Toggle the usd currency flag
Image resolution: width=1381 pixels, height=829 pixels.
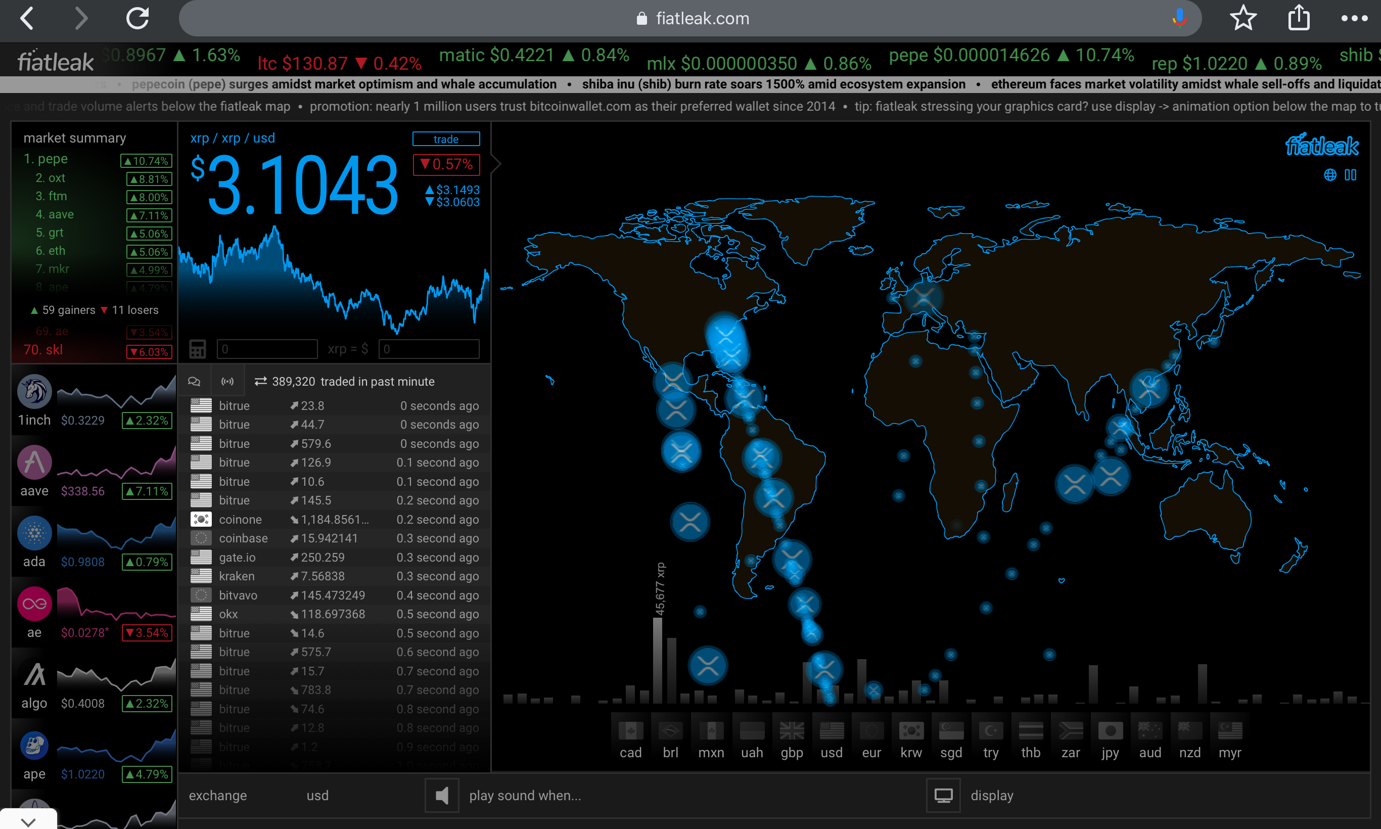[832, 730]
